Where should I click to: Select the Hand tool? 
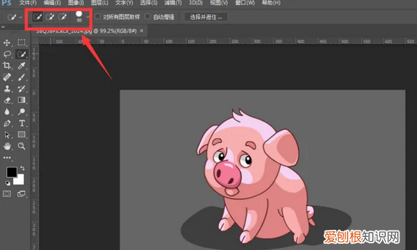(x=7, y=146)
